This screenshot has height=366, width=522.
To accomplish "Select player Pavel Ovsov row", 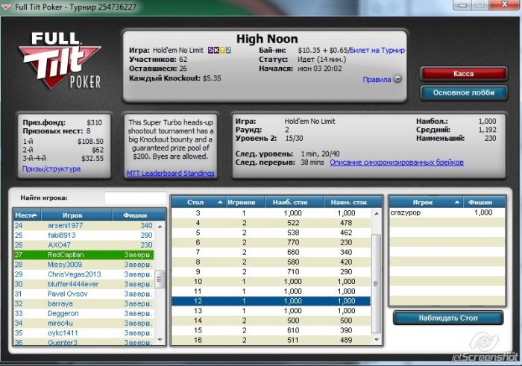I will click(x=84, y=294).
